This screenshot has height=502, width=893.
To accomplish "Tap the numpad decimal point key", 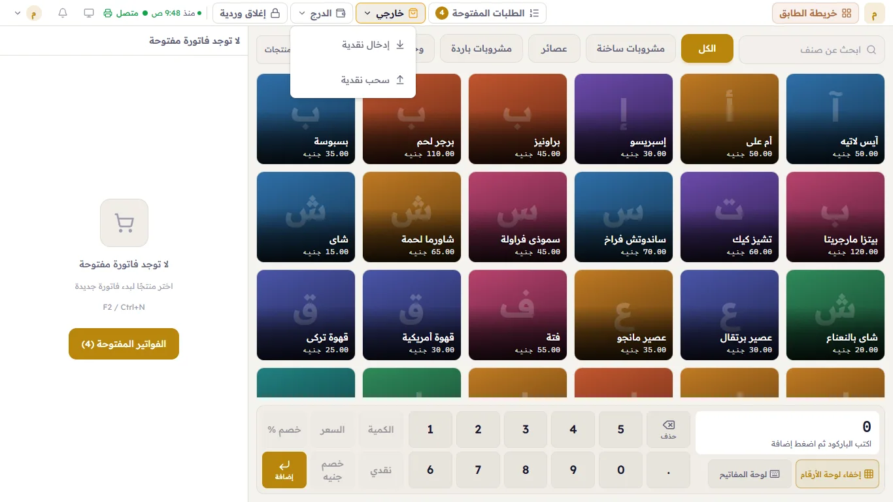I will tap(668, 470).
